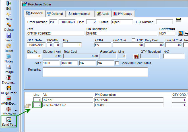This screenshot has height=132, width=188.
Task: Click the picture icon next to Condition
Action: point(181,33)
